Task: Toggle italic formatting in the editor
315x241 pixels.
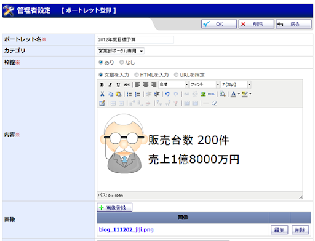Action: (x=110, y=85)
